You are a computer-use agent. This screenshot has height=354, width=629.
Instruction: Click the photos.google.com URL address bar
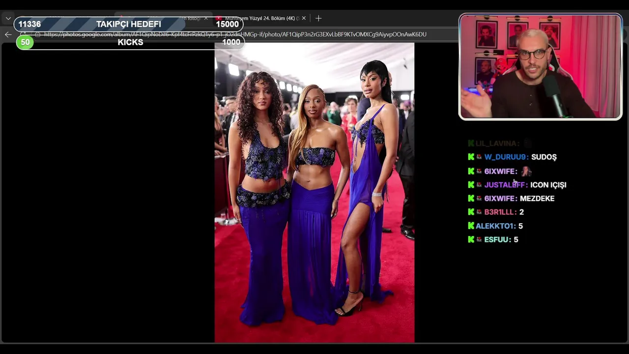(x=235, y=34)
